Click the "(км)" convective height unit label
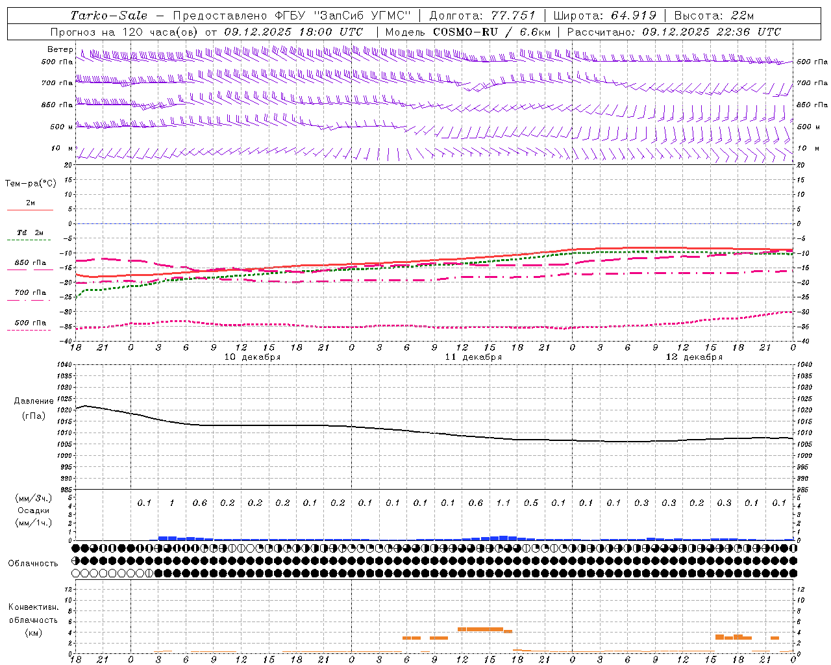The height and width of the screenshot is (665, 831). pyautogui.click(x=34, y=632)
